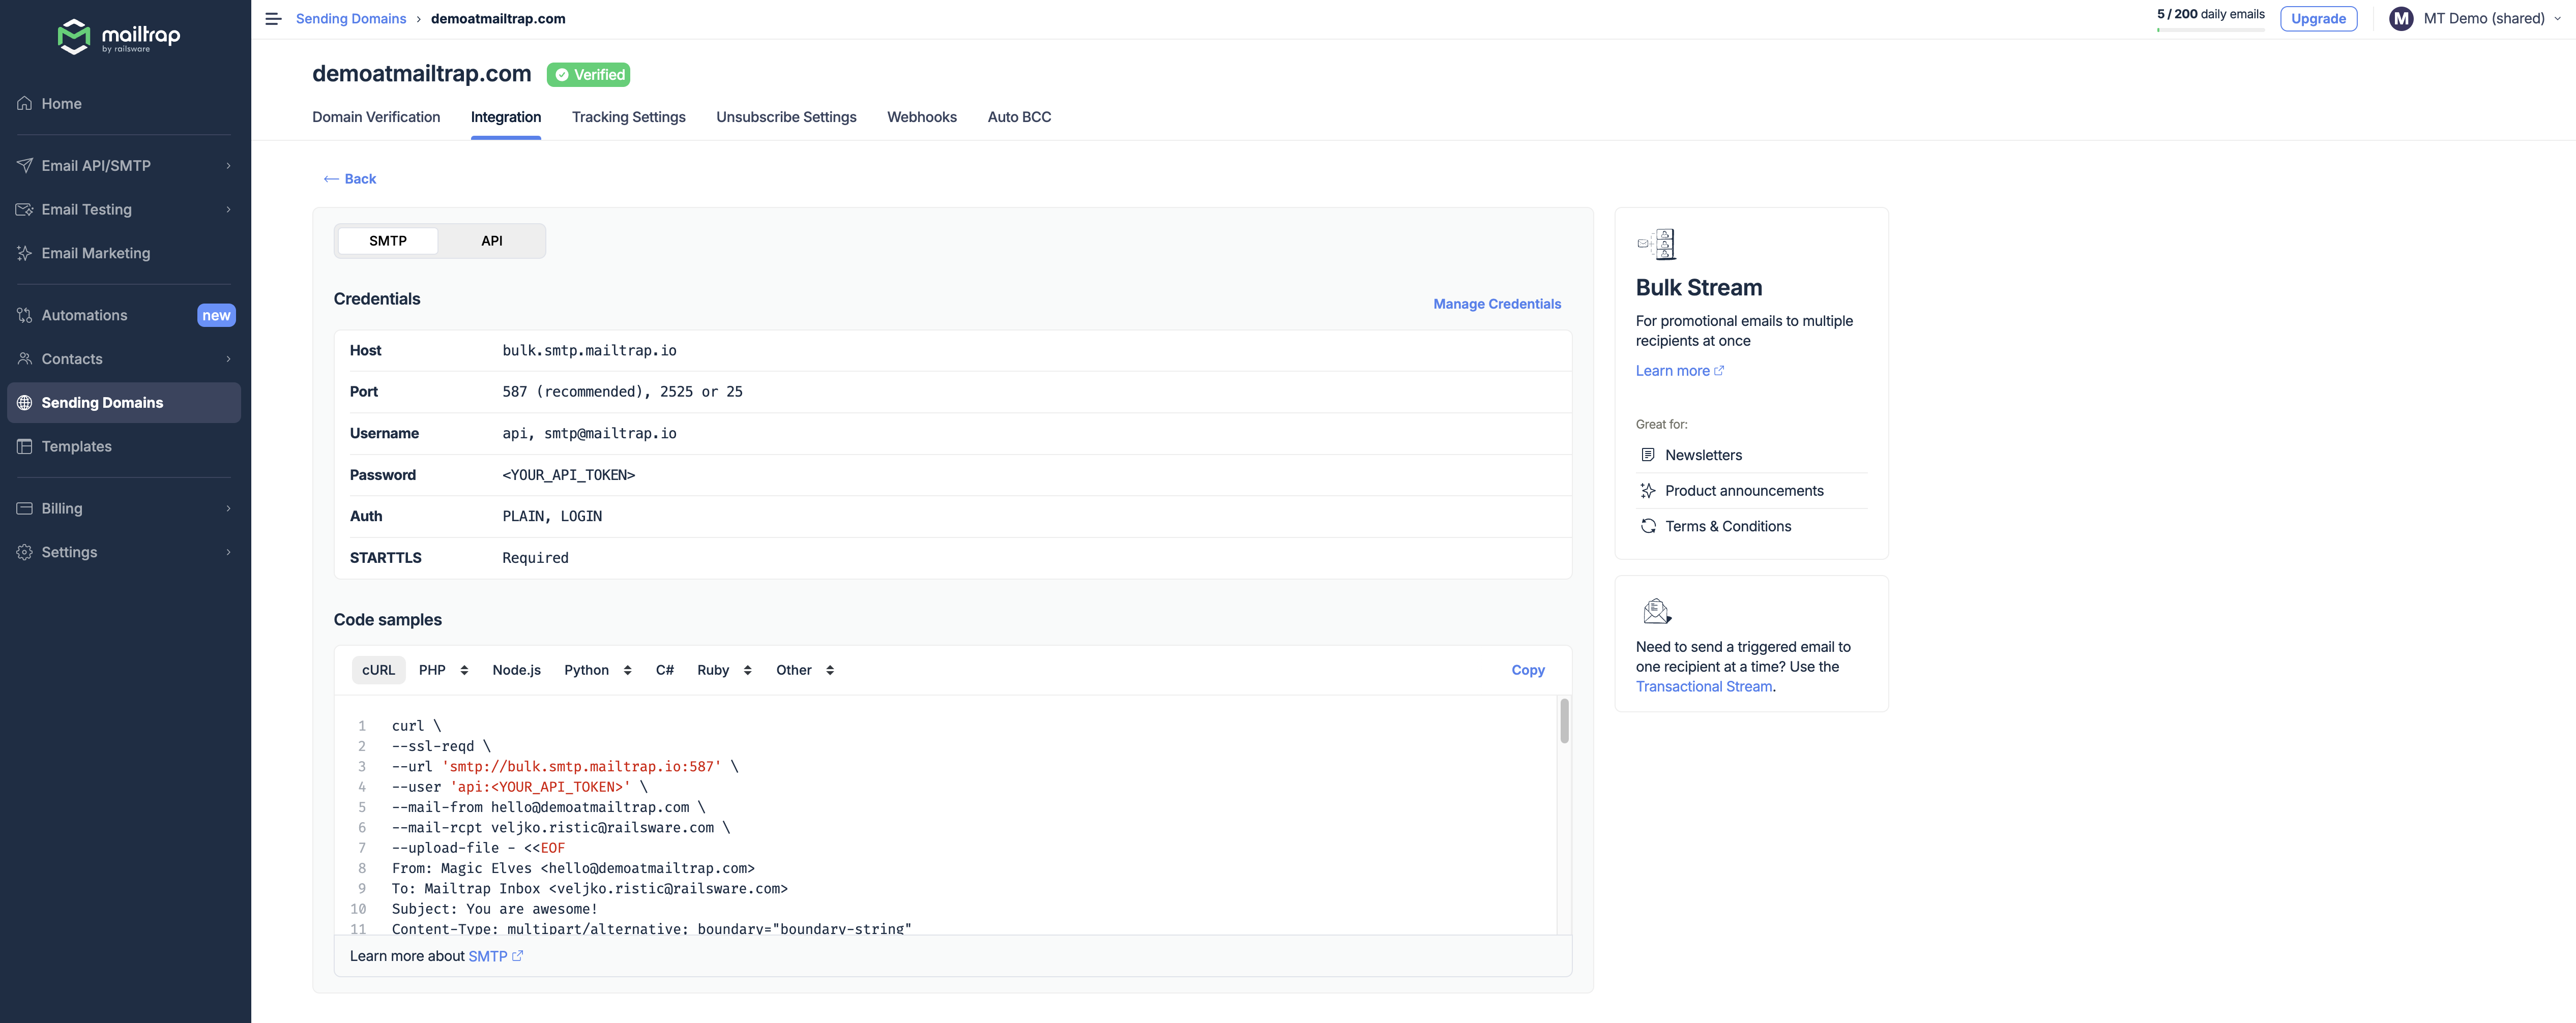Open the Automations section
Screen dimensions: 2576x1023
(x=84, y=314)
